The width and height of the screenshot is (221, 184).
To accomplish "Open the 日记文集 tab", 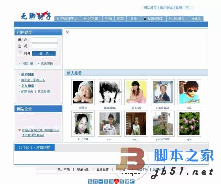I will click(x=91, y=19).
